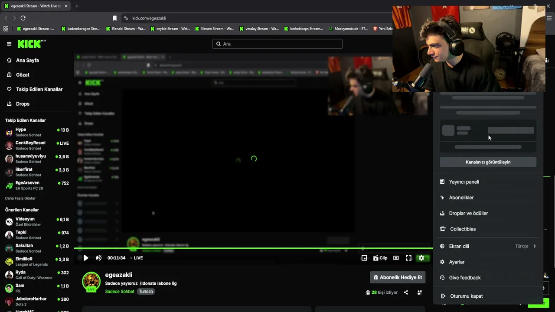Open the Eienabi Stream bookmark

(126, 29)
